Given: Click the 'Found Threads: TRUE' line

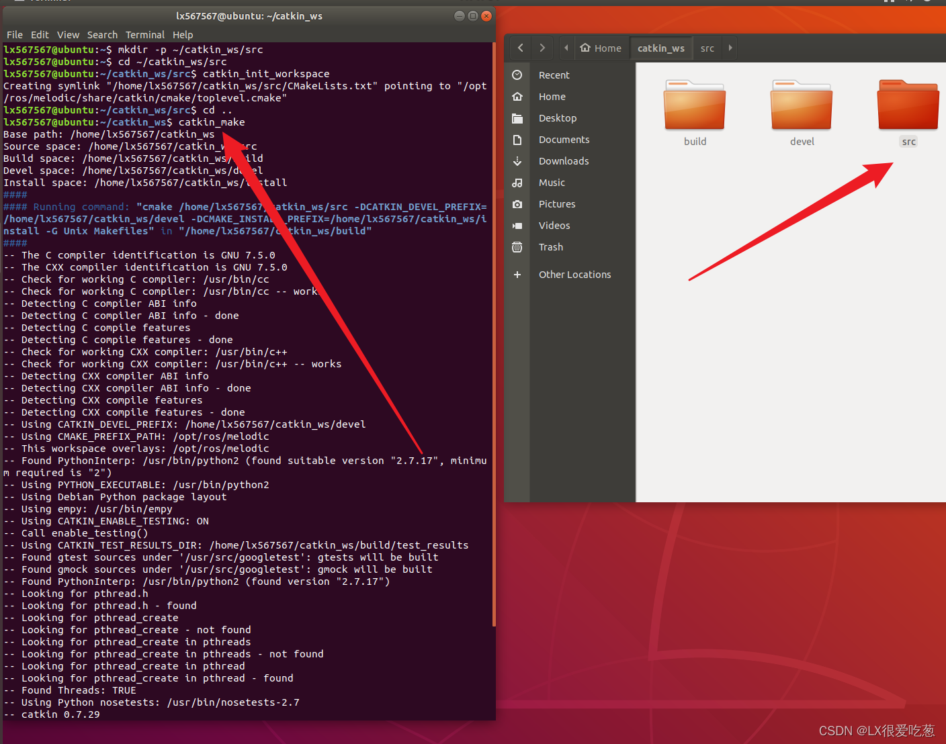Looking at the screenshot, I should coord(70,690).
